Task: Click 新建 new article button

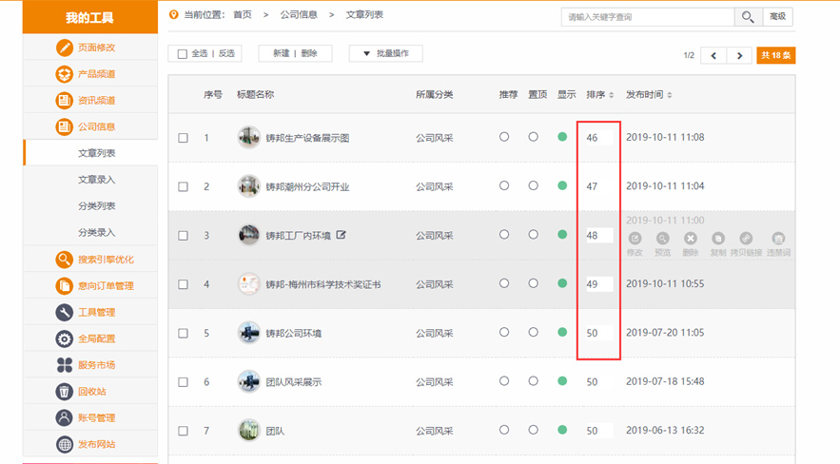Action: (282, 53)
